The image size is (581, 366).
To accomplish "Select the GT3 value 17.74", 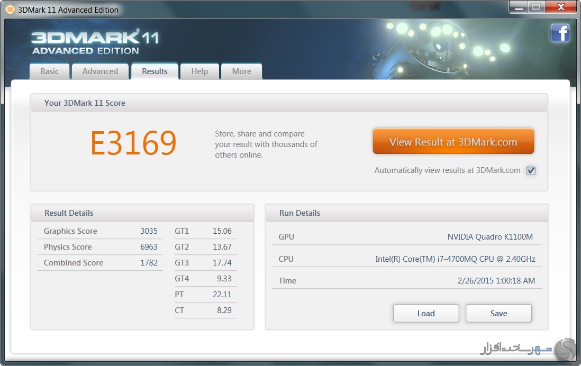I will [222, 263].
